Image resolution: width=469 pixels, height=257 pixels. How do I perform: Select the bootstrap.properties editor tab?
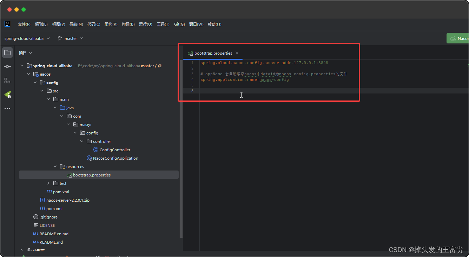point(213,53)
